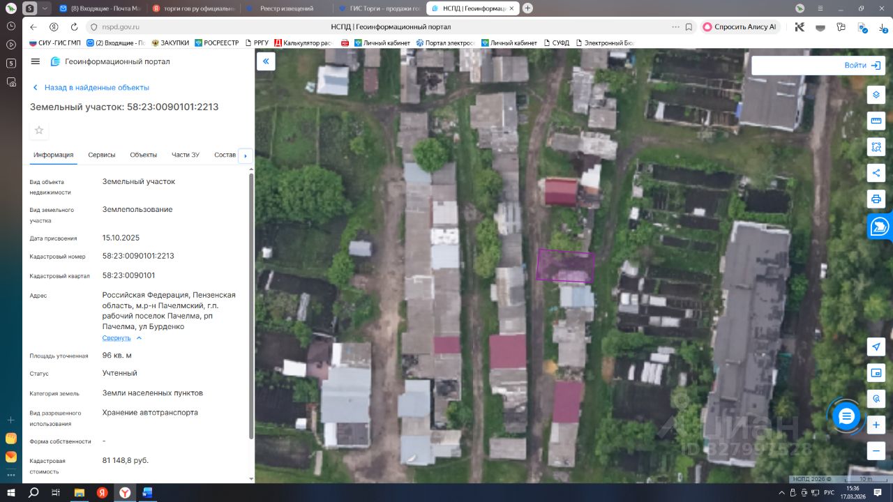Open the РОСРЕЕСТР bookmark
893x502 pixels.
(216, 43)
